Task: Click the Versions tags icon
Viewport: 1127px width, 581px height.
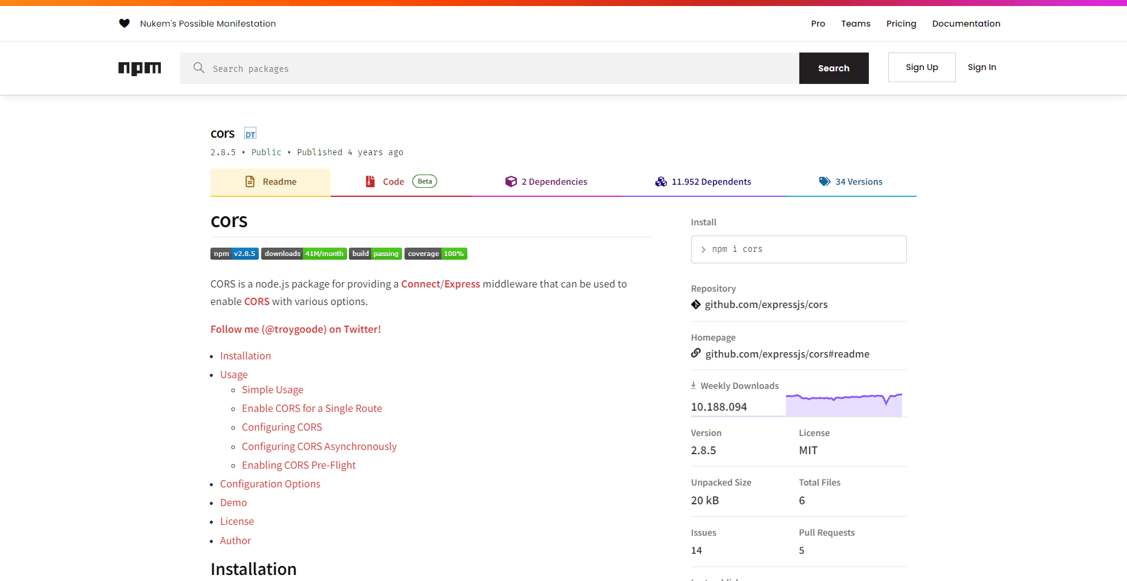Action: pos(825,182)
